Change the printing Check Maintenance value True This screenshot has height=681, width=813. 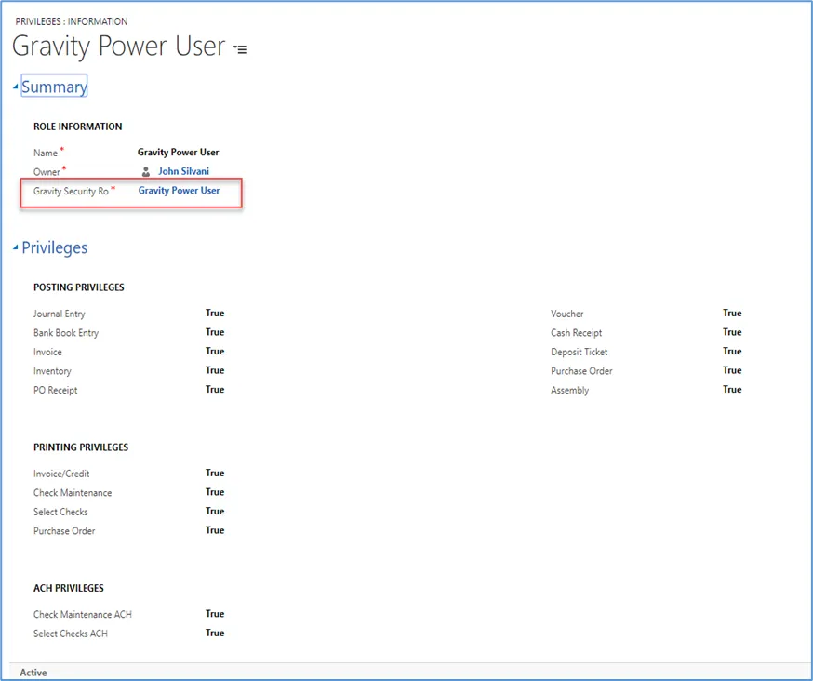[215, 492]
